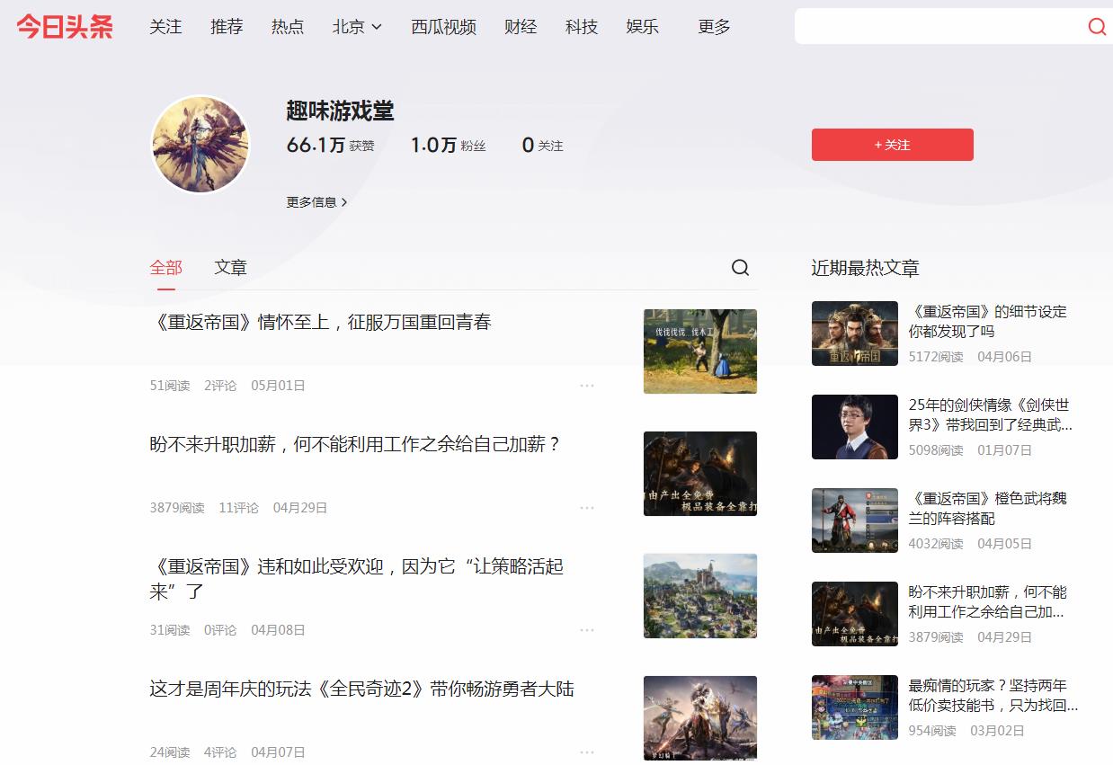Viewport: 1113px width, 765px height.
Task: Open more options for 盼不来升职加薪 list article
Action: (x=587, y=508)
